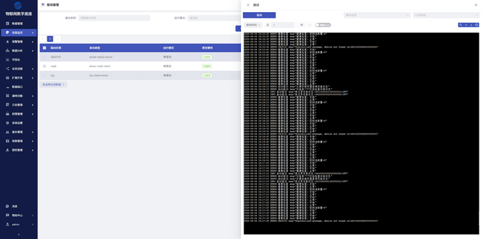This screenshot has height=239, width=482.
Task: Open the 运行模式 run mode select box
Action: [214, 18]
